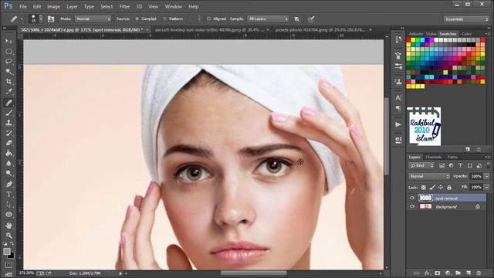494x278 pixels.
Task: Select Pattern source radio button
Action: 164,19
